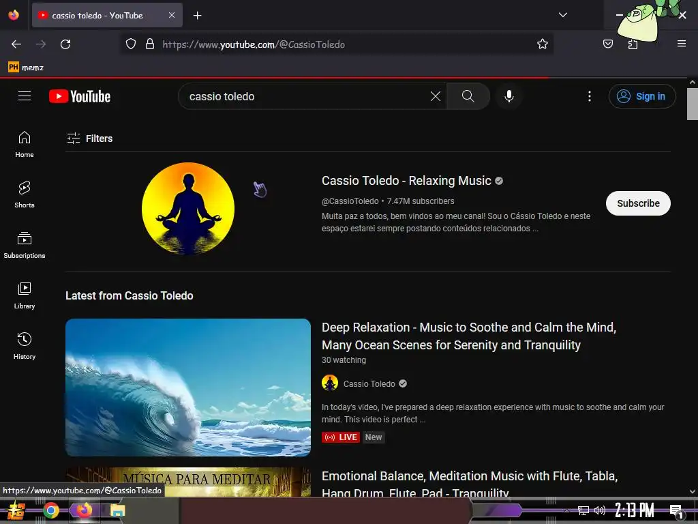Click the Cassio Toledo meditation channel avatar
The width and height of the screenshot is (698, 524).
[x=188, y=209]
